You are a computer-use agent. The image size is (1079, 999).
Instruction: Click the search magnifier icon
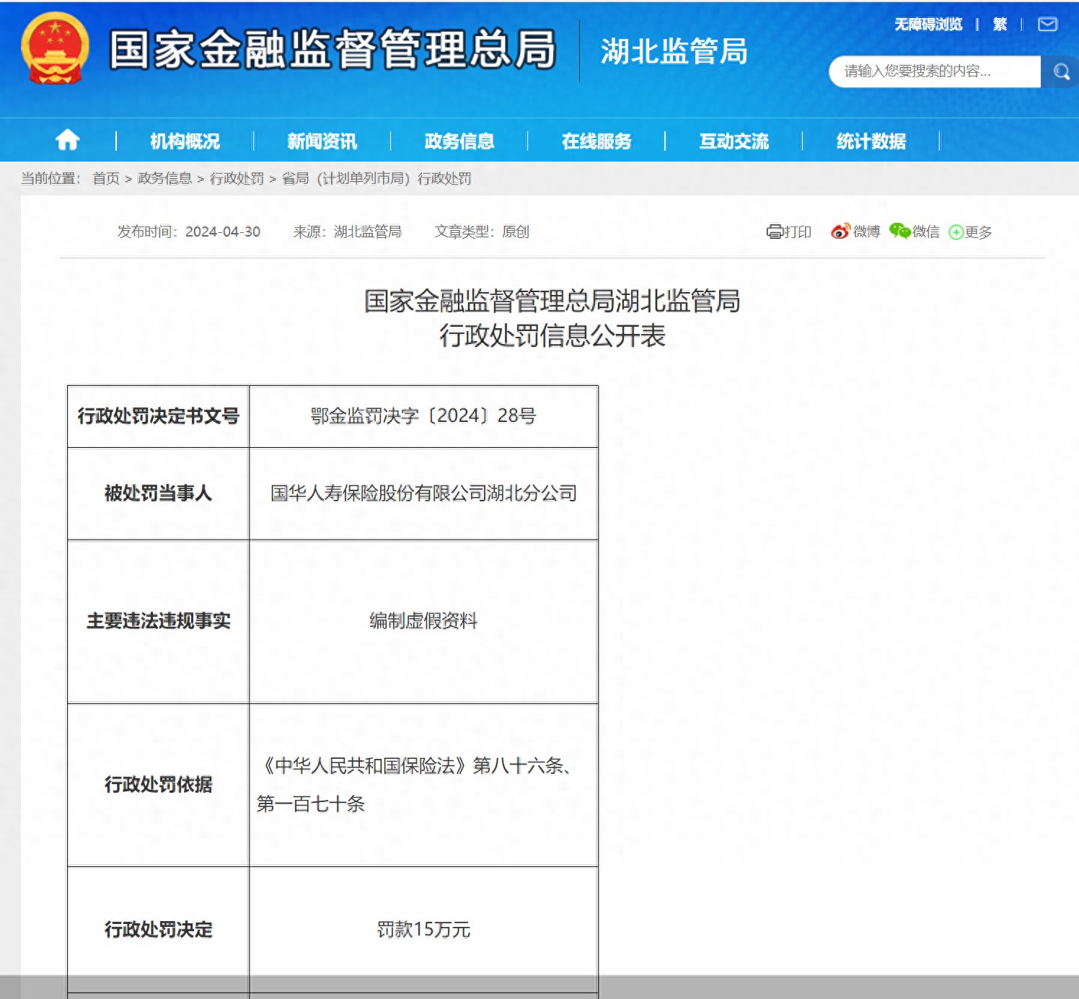(1061, 71)
